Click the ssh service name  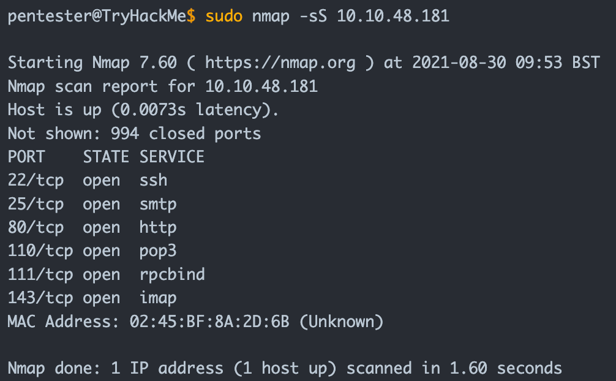153,180
